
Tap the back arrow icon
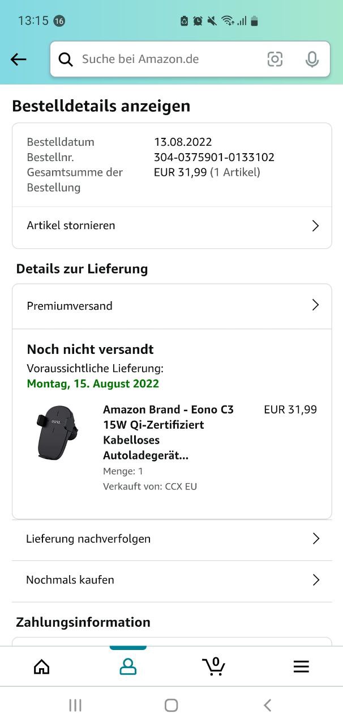coord(19,59)
